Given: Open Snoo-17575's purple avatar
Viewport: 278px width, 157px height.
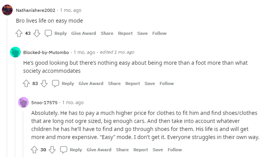Looking at the screenshot, I should pyautogui.click(x=23, y=102).
